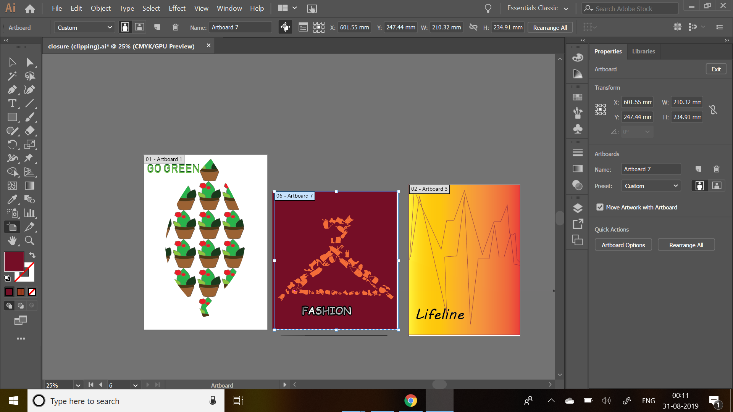The width and height of the screenshot is (733, 412).
Task: Select the Zoom tool
Action: pos(29,241)
